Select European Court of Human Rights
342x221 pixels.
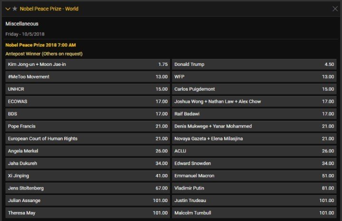coord(88,138)
